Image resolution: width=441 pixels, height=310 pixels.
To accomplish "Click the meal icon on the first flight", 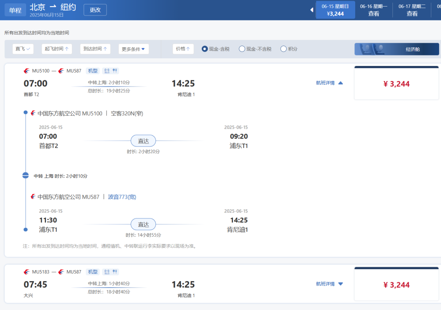I will click(115, 71).
